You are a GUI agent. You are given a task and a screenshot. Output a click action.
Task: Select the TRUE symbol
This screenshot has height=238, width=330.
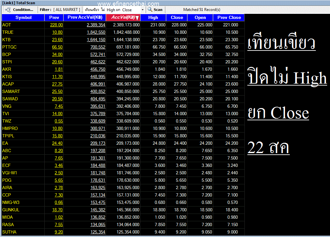pyautogui.click(x=8, y=32)
